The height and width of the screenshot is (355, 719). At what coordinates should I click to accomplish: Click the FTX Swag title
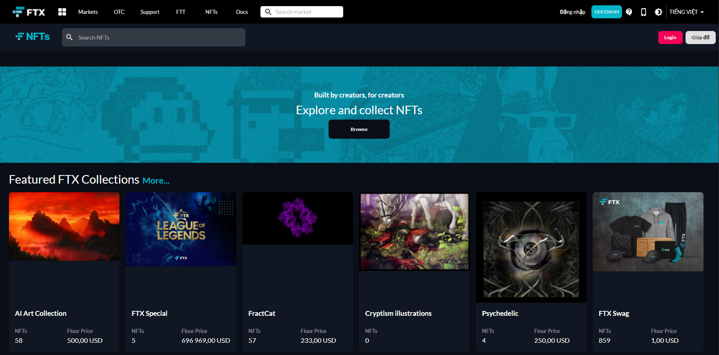614,313
